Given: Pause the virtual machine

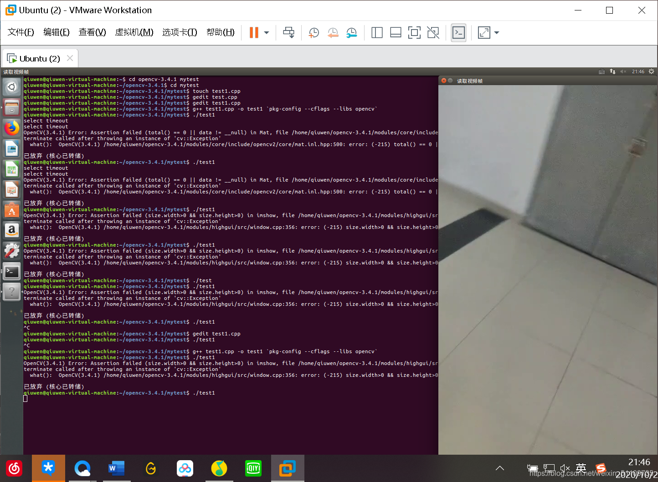Looking at the screenshot, I should point(254,32).
